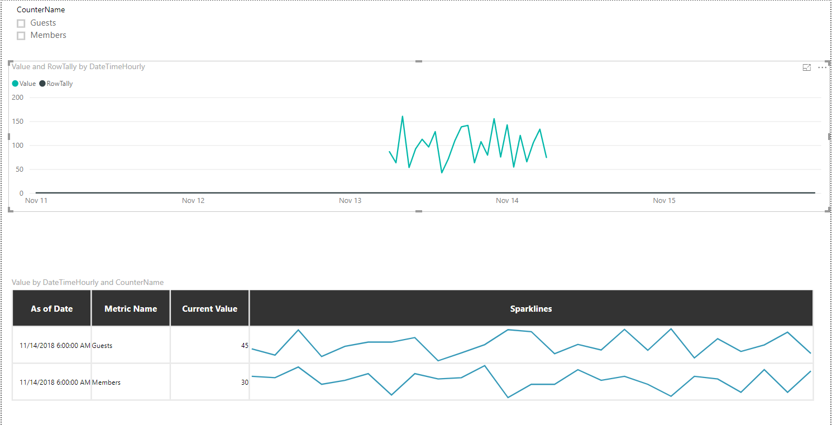The image size is (832, 426).
Task: Click the Members row sparkline
Action: pyautogui.click(x=531, y=381)
